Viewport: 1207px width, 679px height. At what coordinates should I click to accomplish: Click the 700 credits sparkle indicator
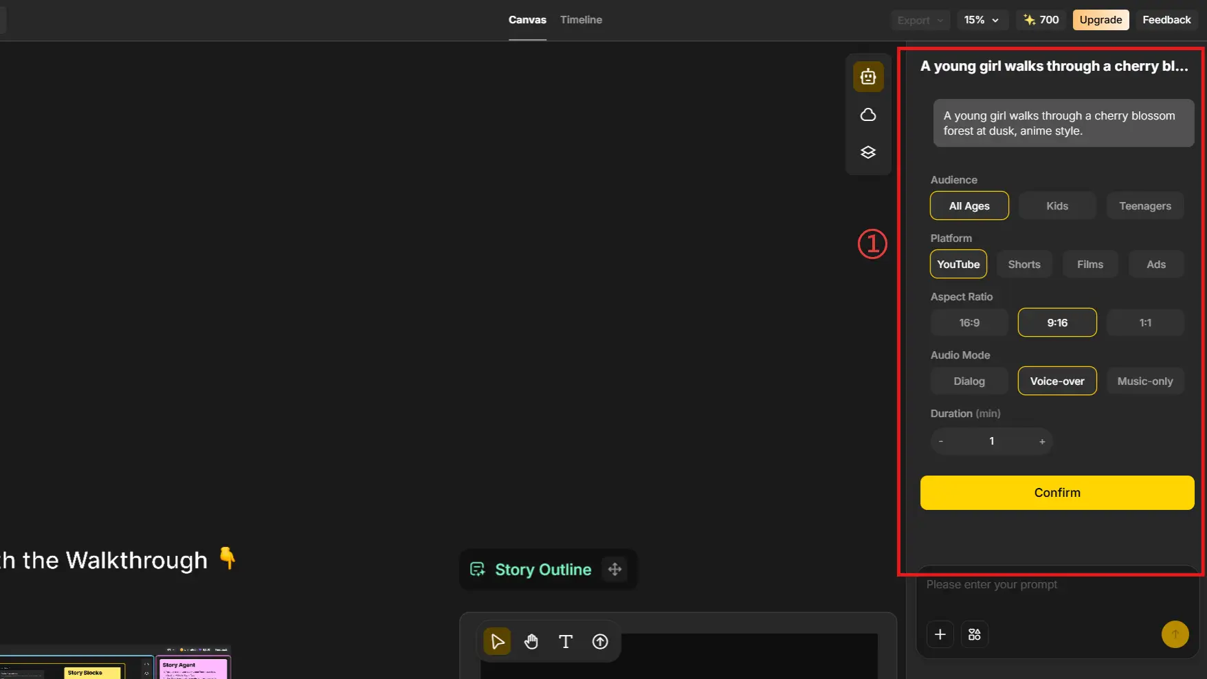click(1041, 20)
